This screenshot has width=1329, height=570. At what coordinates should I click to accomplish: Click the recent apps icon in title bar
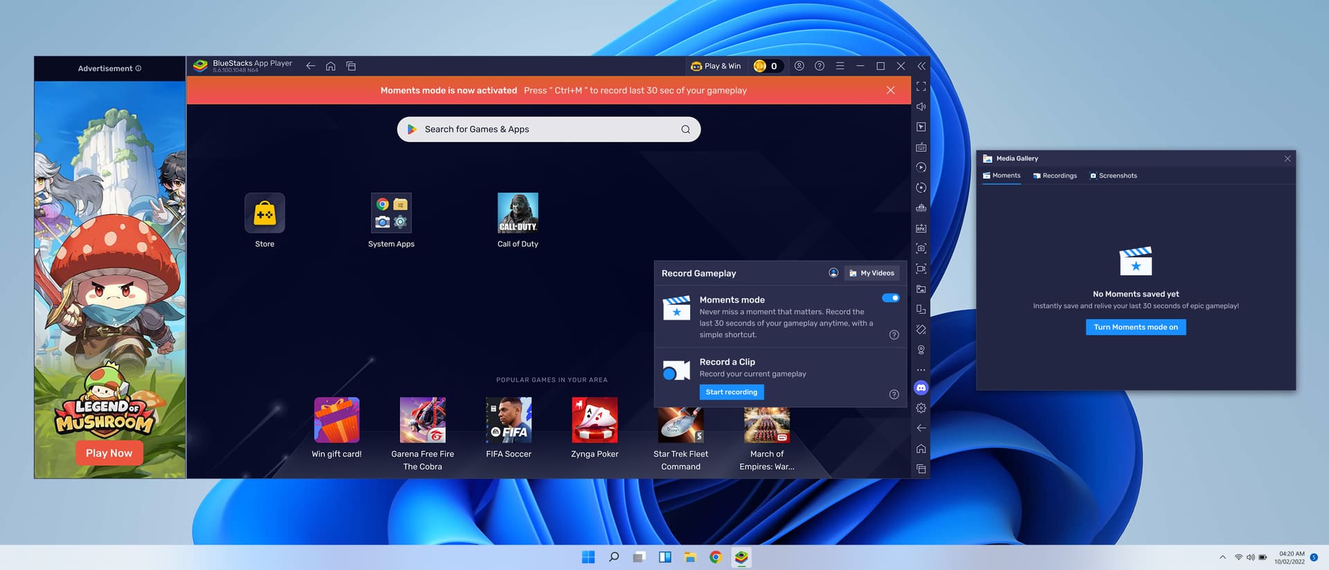[351, 66]
